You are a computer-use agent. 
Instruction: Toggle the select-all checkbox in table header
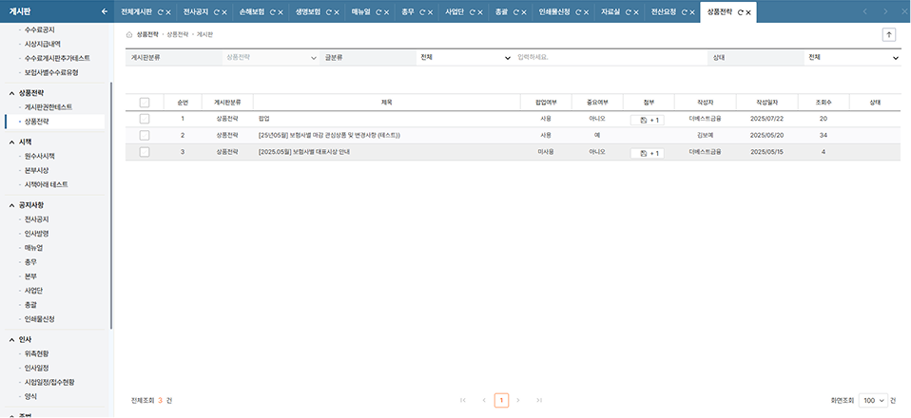pyautogui.click(x=145, y=103)
